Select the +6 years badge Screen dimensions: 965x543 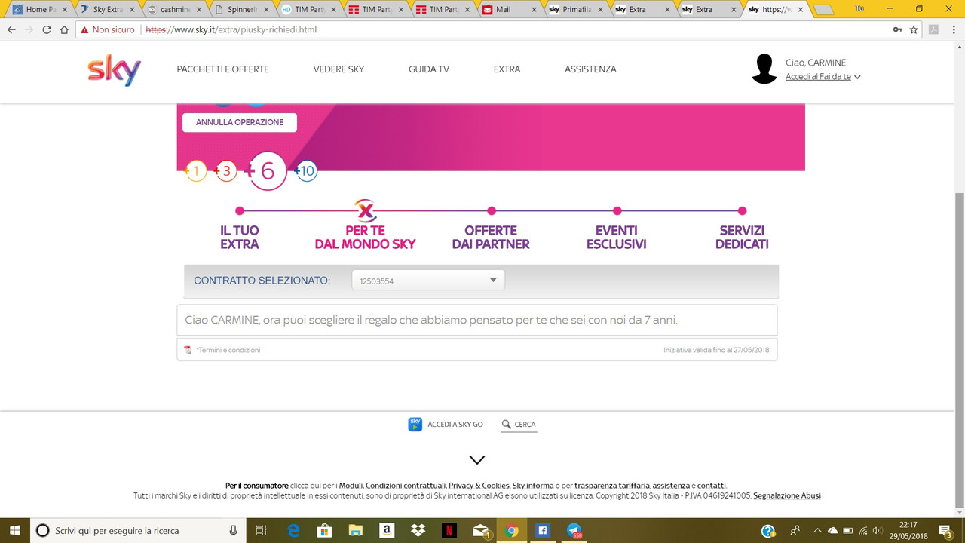tap(266, 171)
